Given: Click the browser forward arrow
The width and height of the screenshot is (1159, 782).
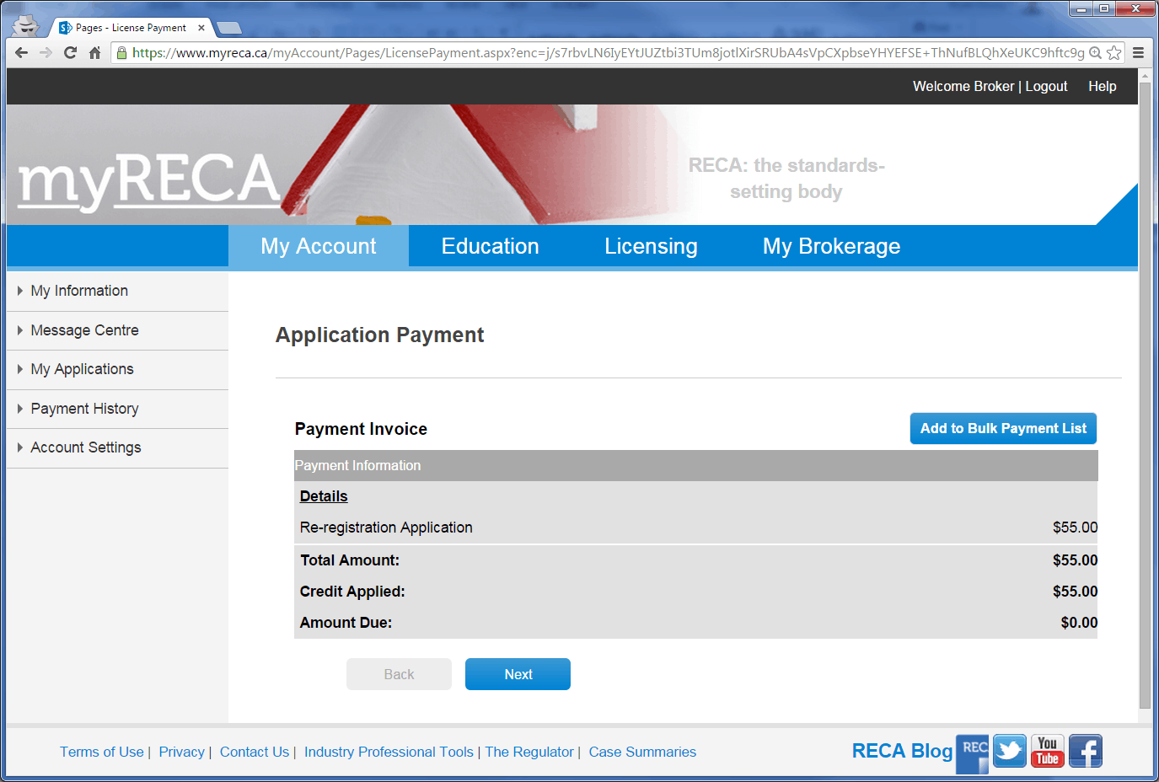Looking at the screenshot, I should coord(46,53).
